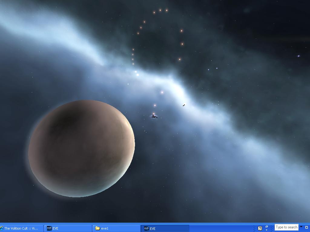This screenshot has height=232, width=310.
Task: Focus the Type to search field
Action: point(286,227)
